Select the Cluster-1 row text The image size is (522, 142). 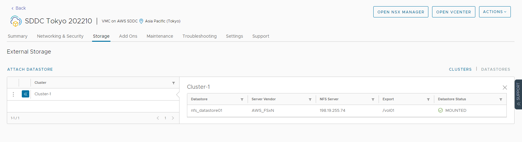click(43, 94)
